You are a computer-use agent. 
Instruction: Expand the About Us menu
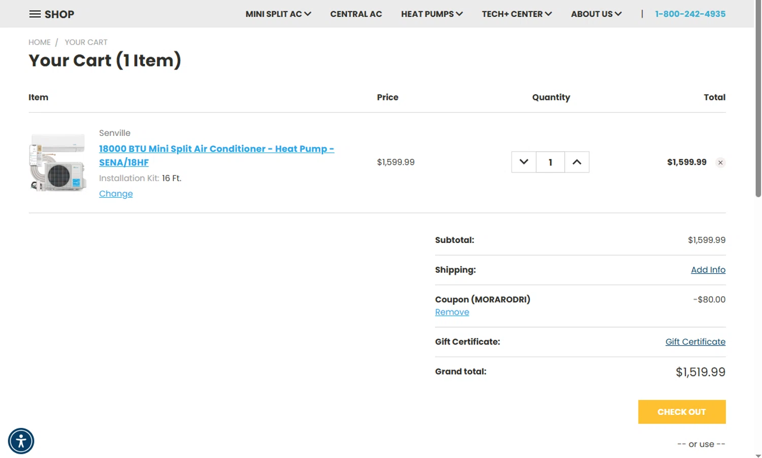596,14
